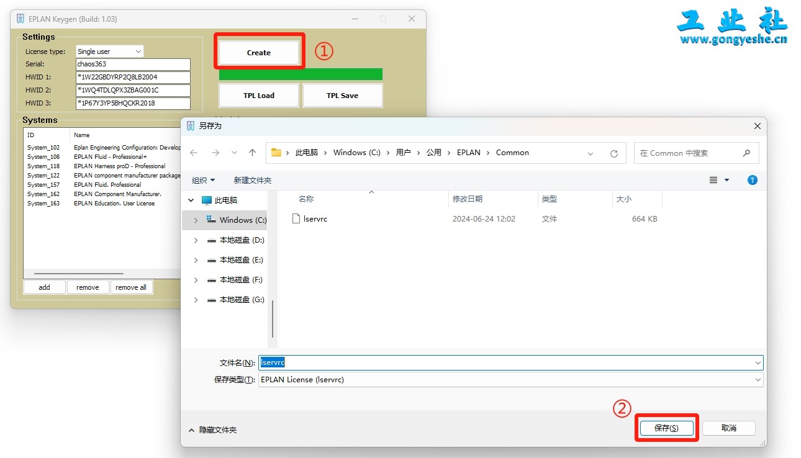Change the file view layout icon
801x458 pixels.
coord(713,181)
